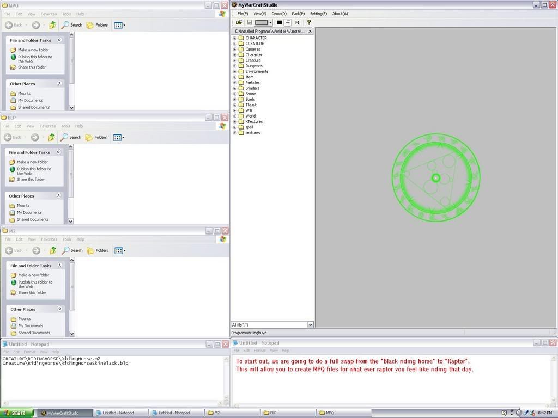The width and height of the screenshot is (558, 418).
Task: Open the Tools menu in the BLP window
Action: click(65, 126)
